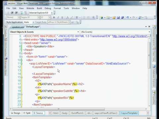This screenshot has width=159, height=119.
Task: Click the Open File folder icon
Action: (114, 18)
